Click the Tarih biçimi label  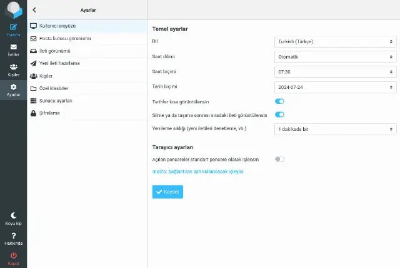pyautogui.click(x=164, y=86)
